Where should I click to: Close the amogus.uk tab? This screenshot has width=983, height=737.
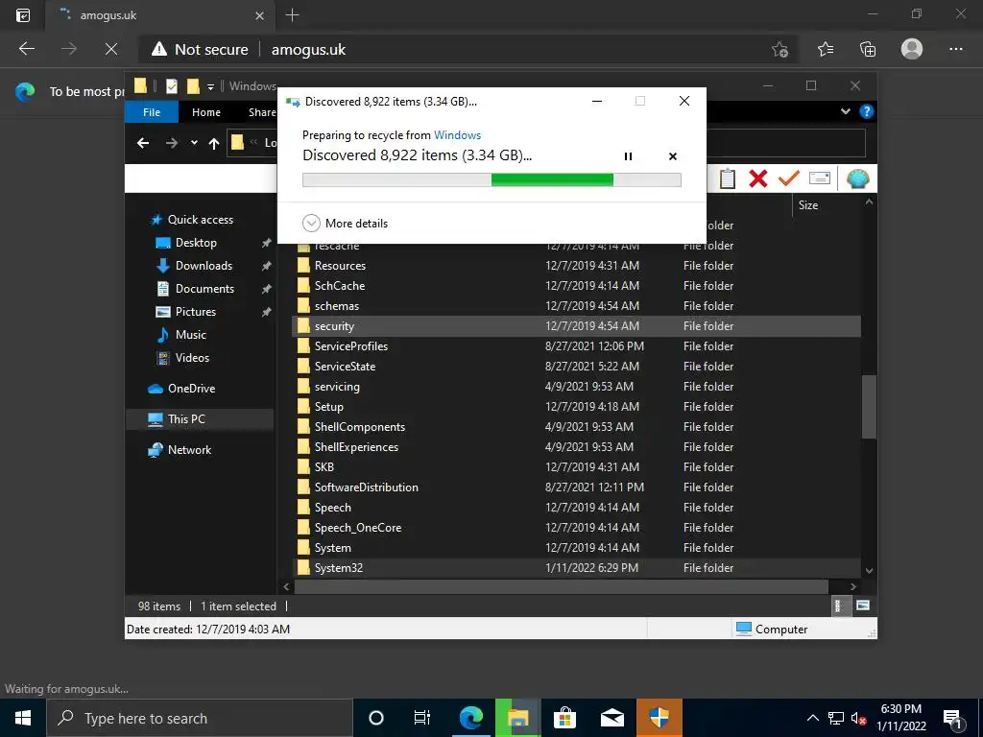259,15
